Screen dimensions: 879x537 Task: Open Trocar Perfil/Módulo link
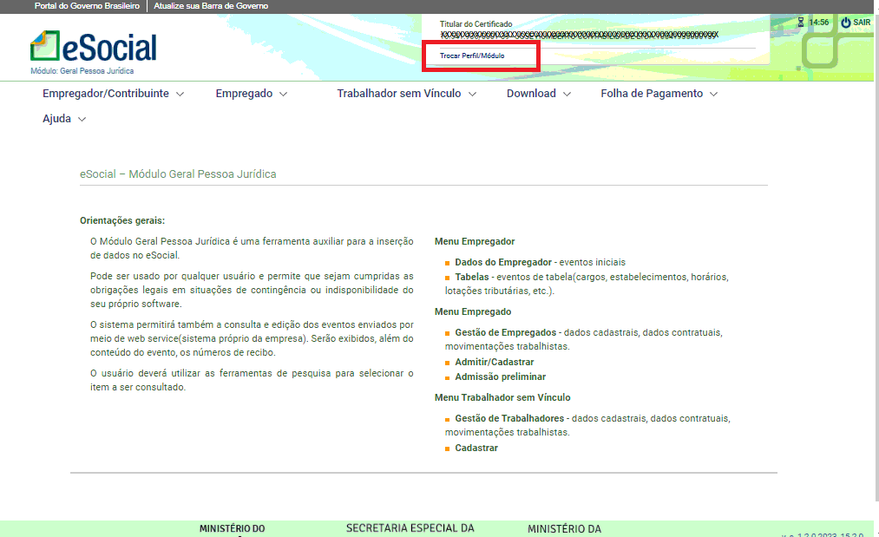point(472,56)
